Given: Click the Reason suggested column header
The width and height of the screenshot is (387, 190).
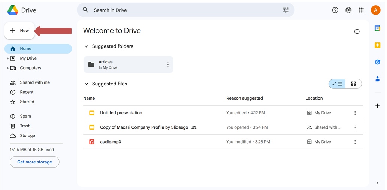Looking at the screenshot, I should (x=245, y=98).
